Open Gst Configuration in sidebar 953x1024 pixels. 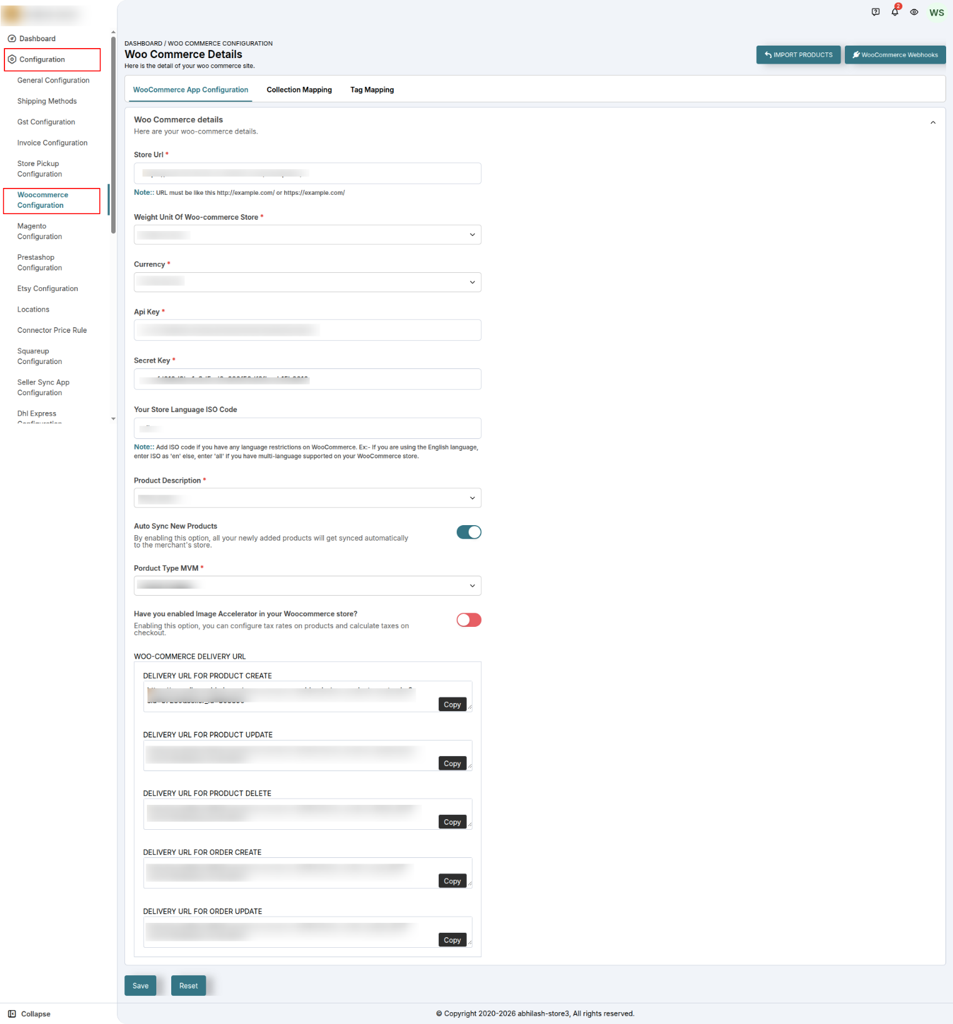point(46,122)
